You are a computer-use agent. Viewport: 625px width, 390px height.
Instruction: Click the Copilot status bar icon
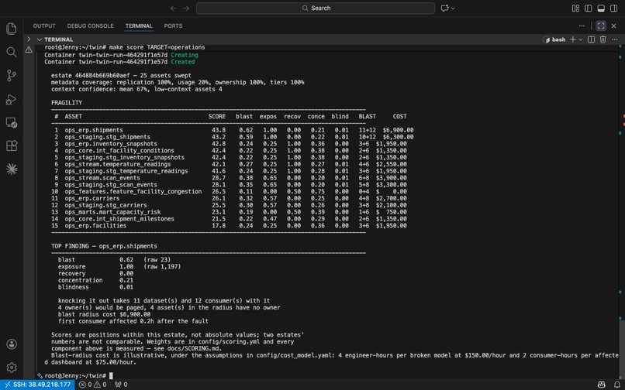[602, 385]
